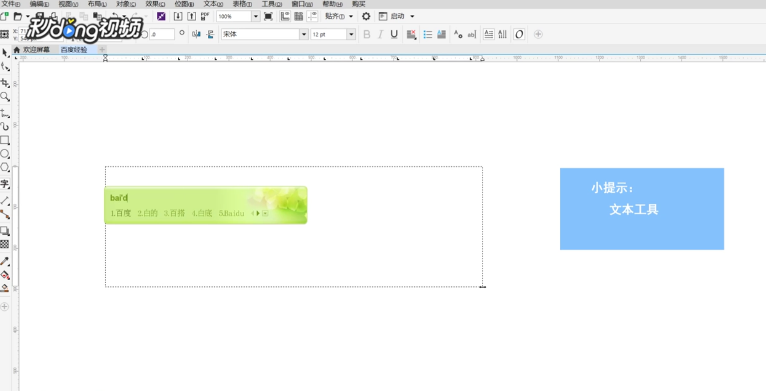Click the purple search content icon
Viewport: 766px width, 391px height.
pyautogui.click(x=161, y=16)
